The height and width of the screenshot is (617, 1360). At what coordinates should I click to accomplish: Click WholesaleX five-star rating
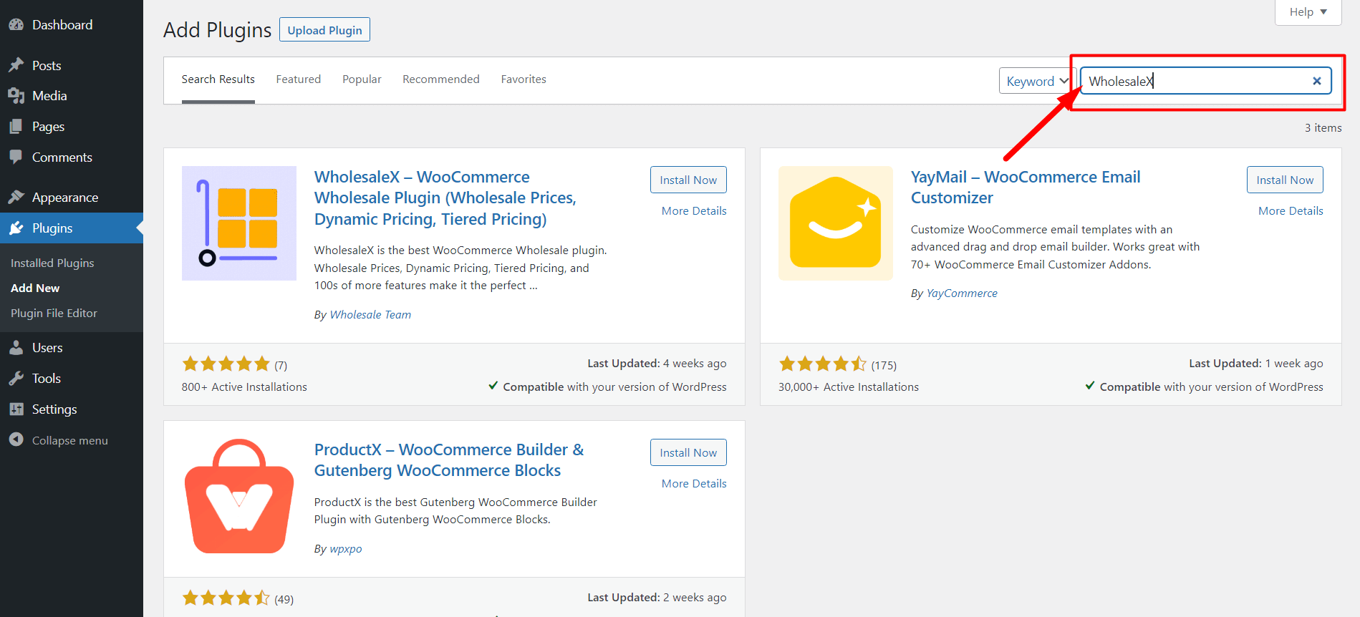[x=226, y=364]
